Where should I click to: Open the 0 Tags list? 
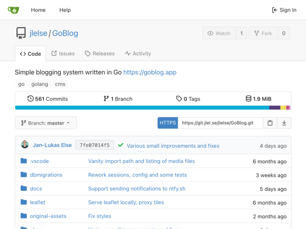188,99
